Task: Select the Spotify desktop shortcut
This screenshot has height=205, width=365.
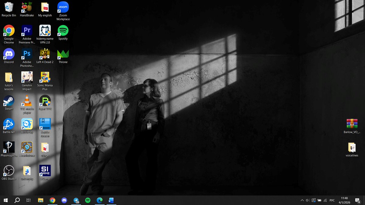Action: pos(63,33)
